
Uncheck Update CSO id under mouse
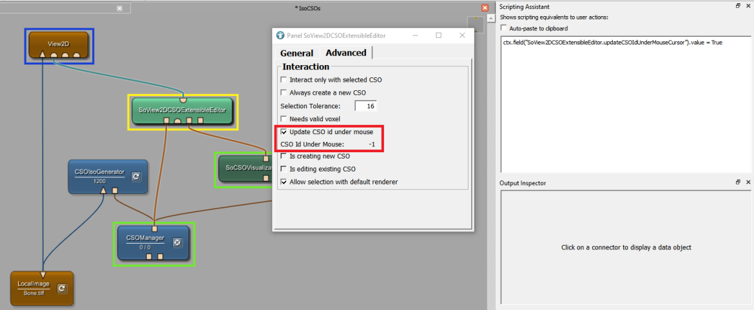point(284,132)
